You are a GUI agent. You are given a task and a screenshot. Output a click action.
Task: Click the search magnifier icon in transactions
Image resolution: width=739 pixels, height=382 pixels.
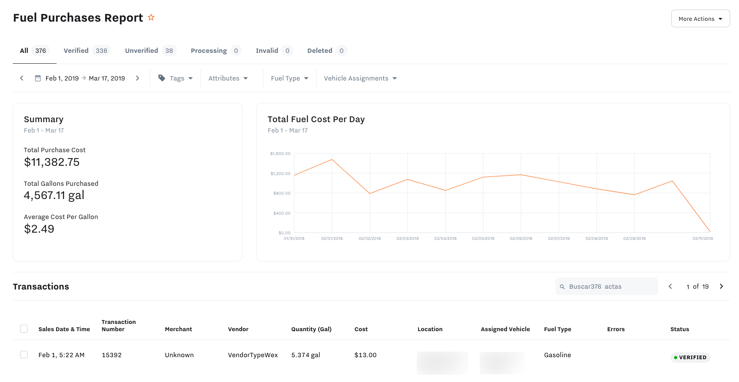[x=562, y=287]
